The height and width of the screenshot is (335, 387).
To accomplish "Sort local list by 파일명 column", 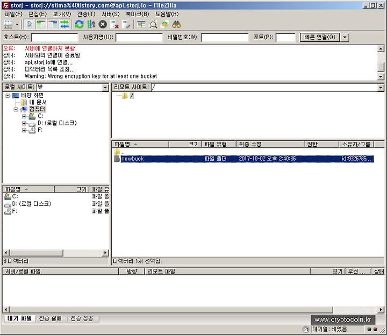I will [x=28, y=190].
